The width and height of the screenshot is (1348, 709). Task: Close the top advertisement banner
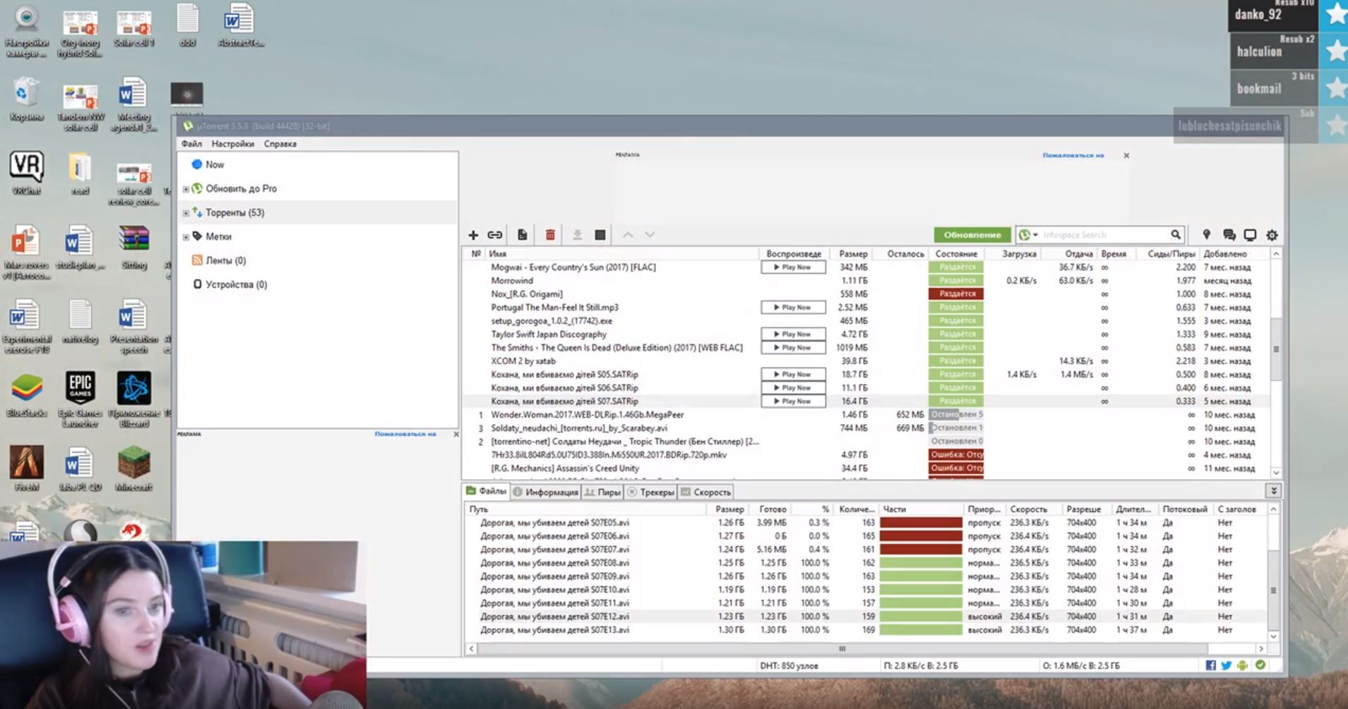click(x=1126, y=155)
